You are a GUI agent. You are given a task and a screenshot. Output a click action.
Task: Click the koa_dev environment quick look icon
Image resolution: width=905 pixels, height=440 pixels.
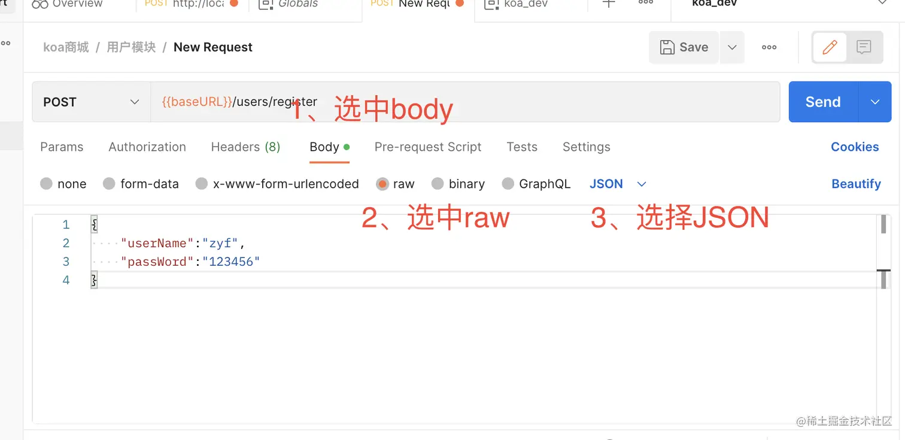tap(491, 4)
